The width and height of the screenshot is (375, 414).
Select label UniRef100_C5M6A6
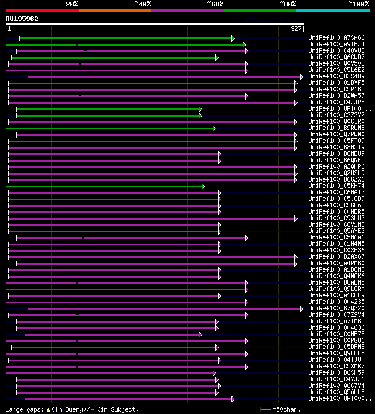[336, 237]
